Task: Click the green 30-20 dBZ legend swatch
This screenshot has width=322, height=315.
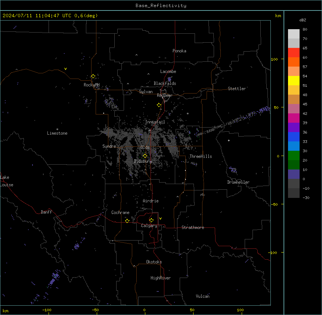Action: coord(294,156)
